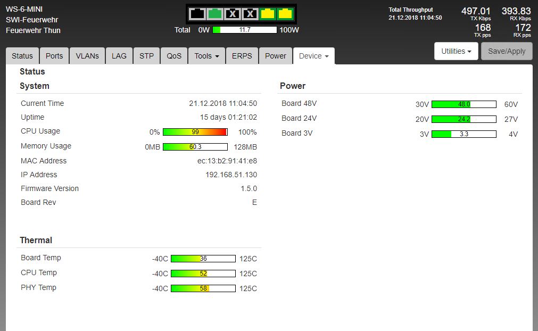
Task: Switch to the QoS tab
Action: (174, 56)
